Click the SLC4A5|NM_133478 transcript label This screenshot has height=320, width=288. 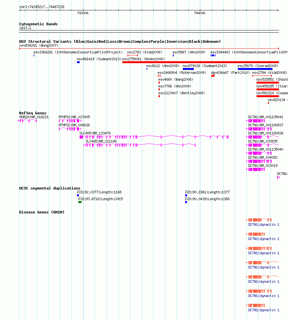[x=95, y=133]
